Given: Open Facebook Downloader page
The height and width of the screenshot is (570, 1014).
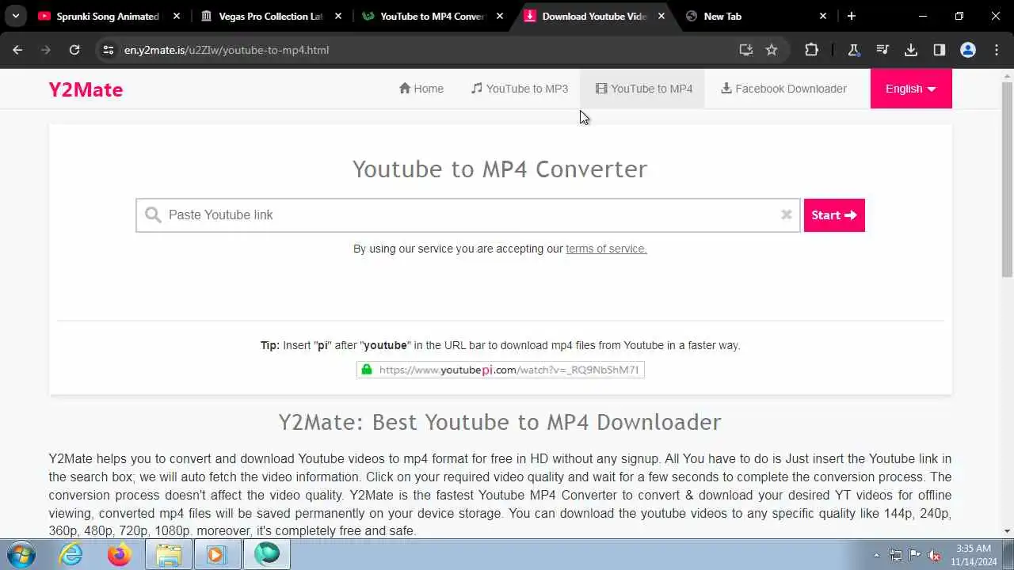Looking at the screenshot, I should click(x=783, y=89).
